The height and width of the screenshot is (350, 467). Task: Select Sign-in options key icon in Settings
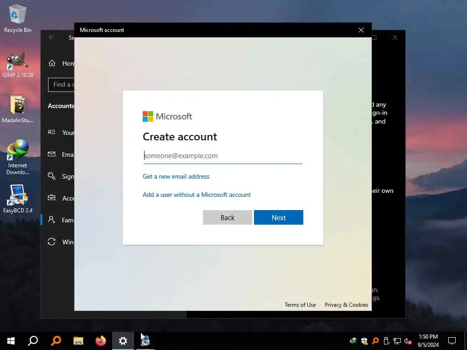pos(52,176)
